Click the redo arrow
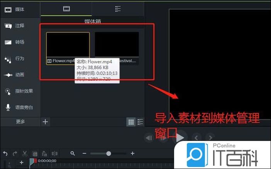This screenshot has width=271, height=169. point(15,154)
